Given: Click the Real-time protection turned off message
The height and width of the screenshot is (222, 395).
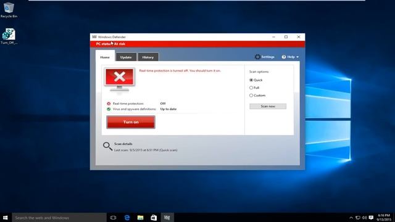Looking at the screenshot, I should tap(180, 71).
